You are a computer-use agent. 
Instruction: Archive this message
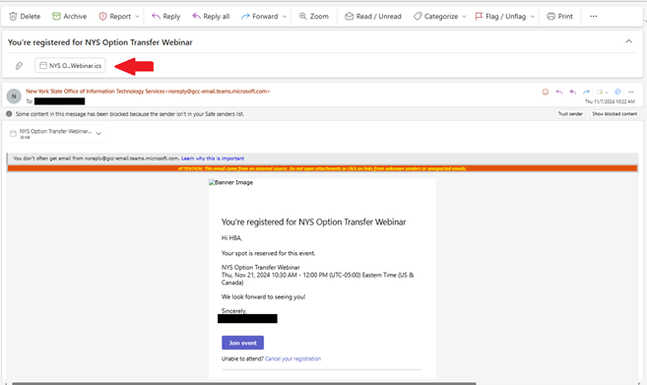click(x=69, y=17)
